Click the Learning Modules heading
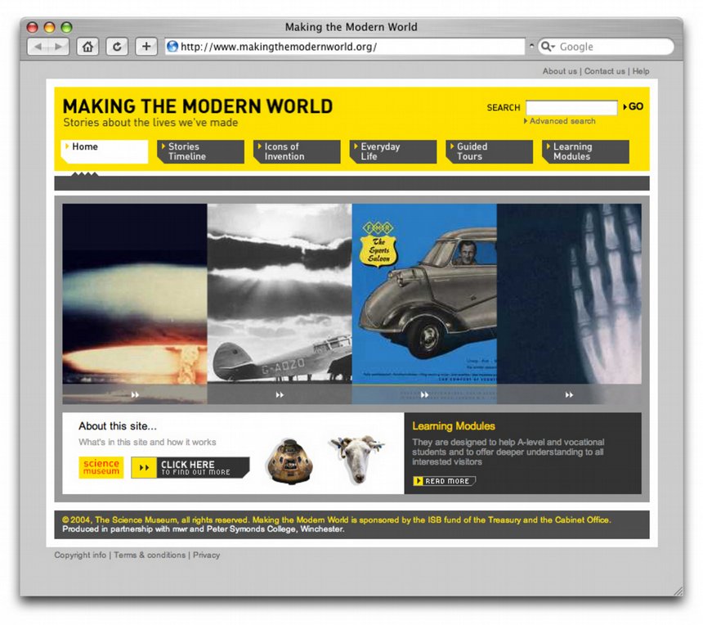 pyautogui.click(x=454, y=426)
